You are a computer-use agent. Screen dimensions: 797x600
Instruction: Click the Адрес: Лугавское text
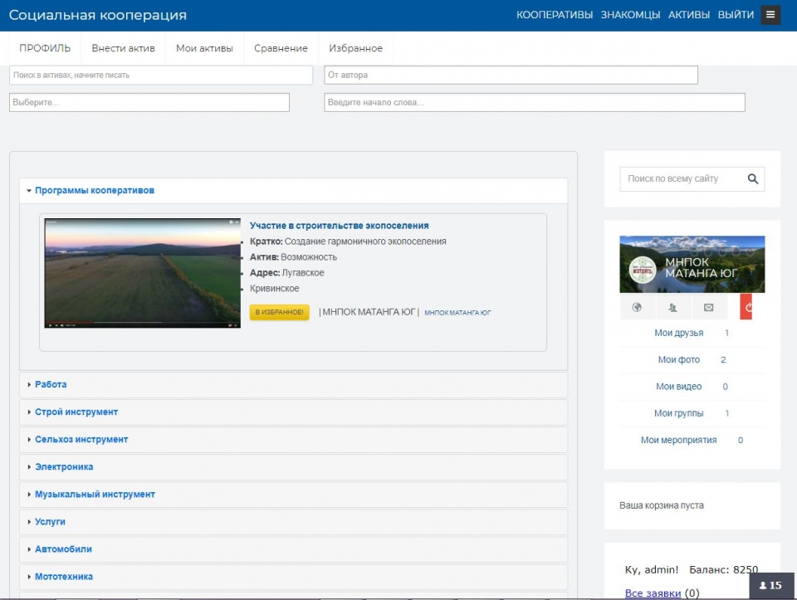(286, 273)
